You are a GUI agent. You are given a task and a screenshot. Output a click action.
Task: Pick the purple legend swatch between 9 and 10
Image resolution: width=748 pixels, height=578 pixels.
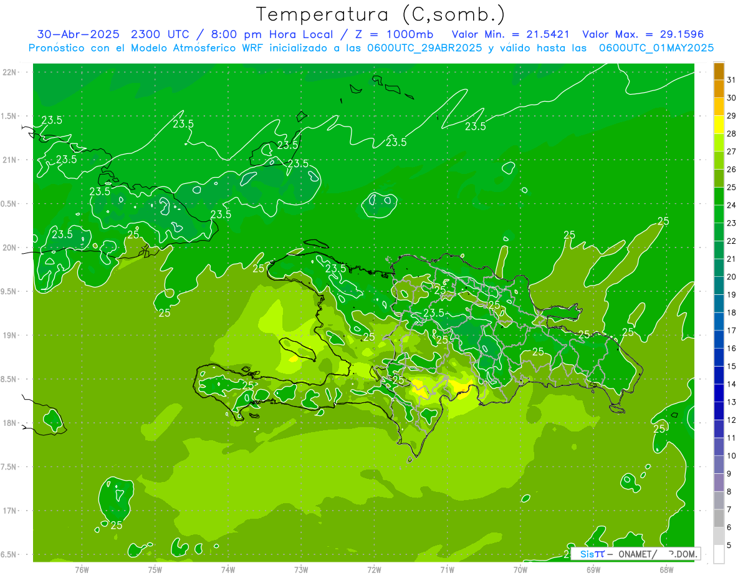point(719,465)
